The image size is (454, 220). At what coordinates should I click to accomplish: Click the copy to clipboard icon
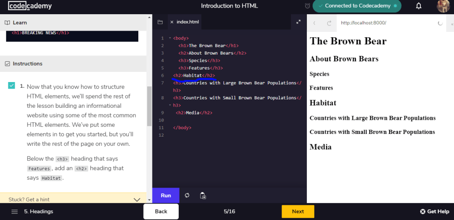(203, 196)
